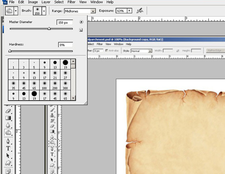Open the View menu in main menu bar

83,2
